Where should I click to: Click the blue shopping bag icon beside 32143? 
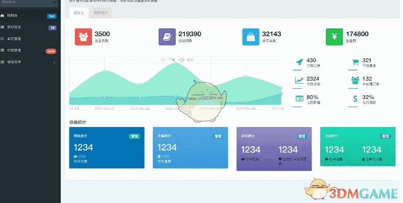(x=251, y=37)
